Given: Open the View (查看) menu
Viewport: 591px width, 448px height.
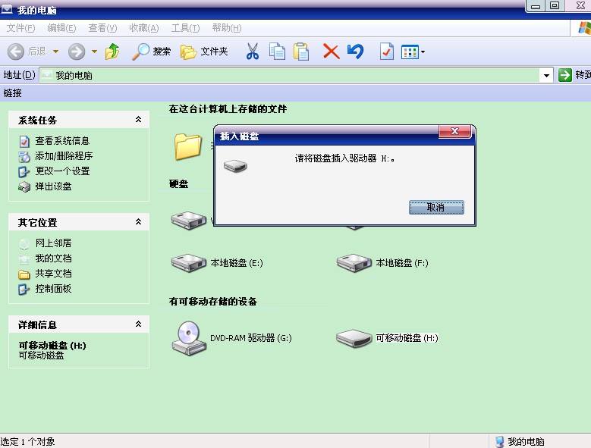Looking at the screenshot, I should (102, 28).
